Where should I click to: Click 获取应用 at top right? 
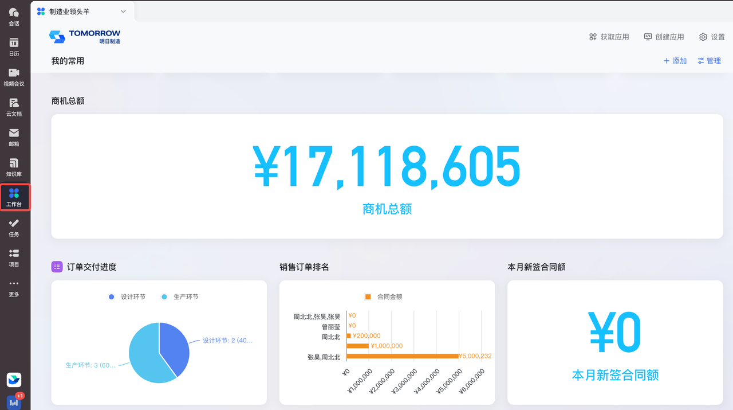pyautogui.click(x=609, y=37)
